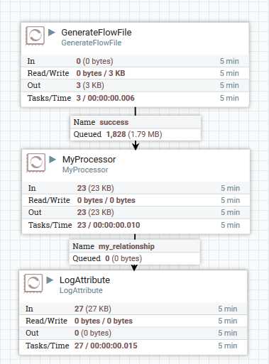The image size is (269, 364).
Task: Click the arrowhead entering MyProcessor
Action: [x=136, y=145]
